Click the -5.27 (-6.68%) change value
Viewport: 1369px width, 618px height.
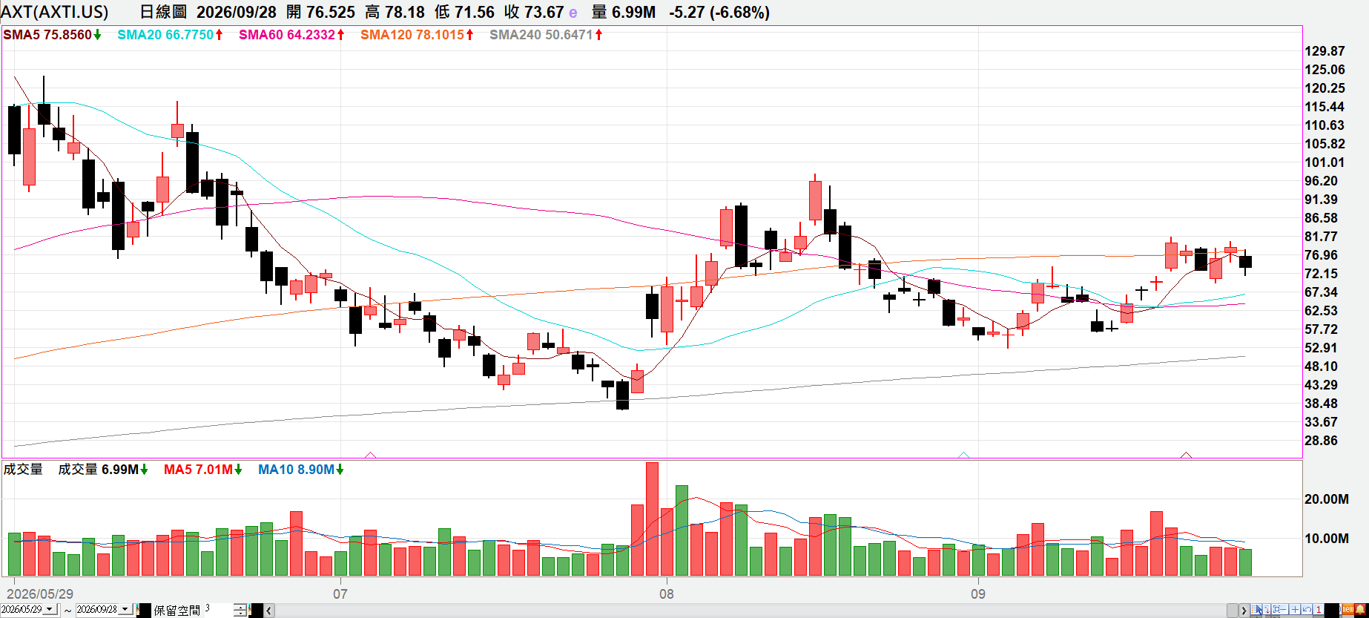[x=719, y=13]
